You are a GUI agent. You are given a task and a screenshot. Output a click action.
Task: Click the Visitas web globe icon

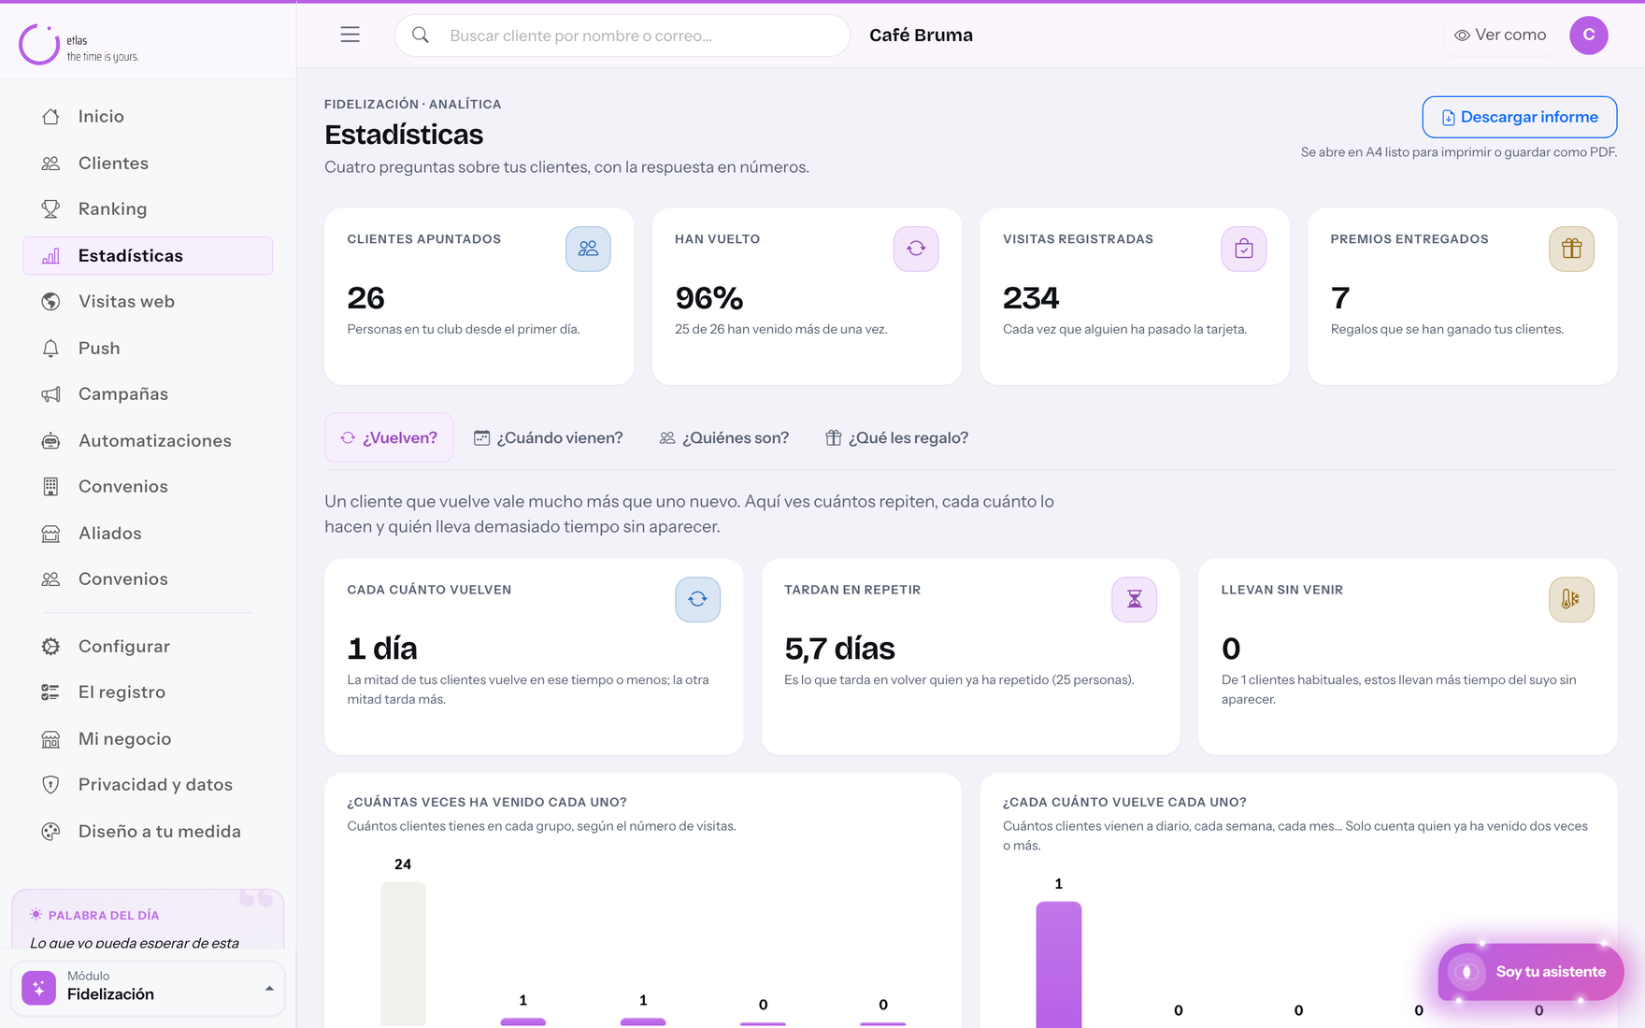50,301
